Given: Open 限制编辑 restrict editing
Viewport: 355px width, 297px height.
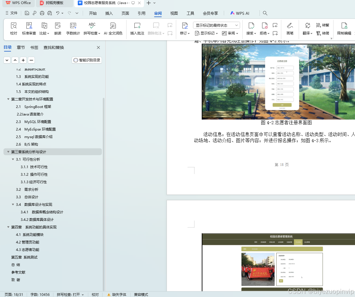Looking at the screenshot, I should [344, 29].
